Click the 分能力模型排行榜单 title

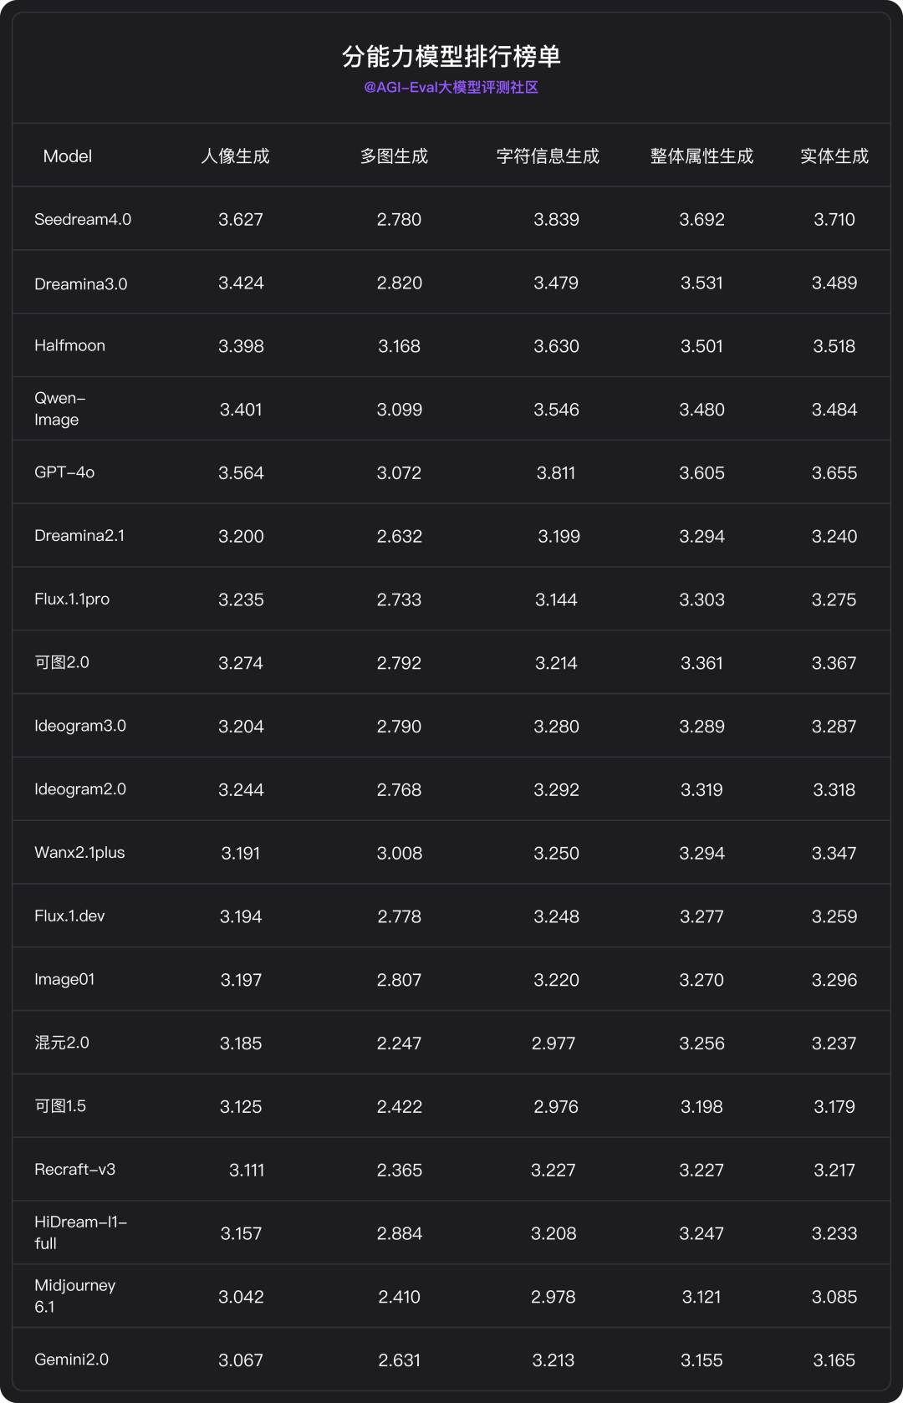[x=451, y=56]
